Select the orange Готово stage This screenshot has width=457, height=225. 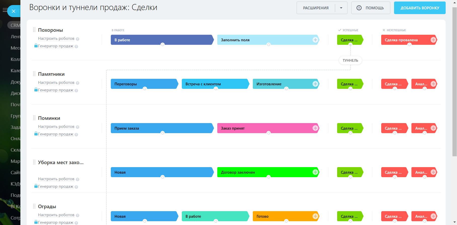point(282,216)
